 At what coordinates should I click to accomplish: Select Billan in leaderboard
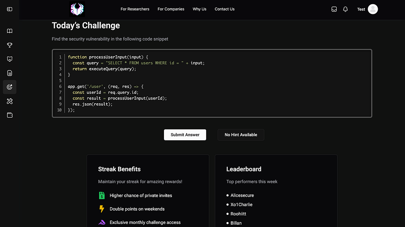click(x=236, y=223)
